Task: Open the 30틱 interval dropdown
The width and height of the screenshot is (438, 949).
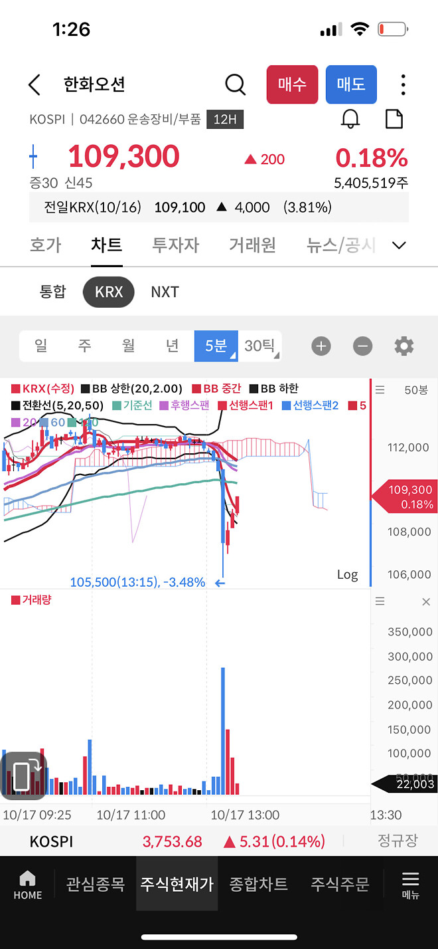Action: [259, 346]
